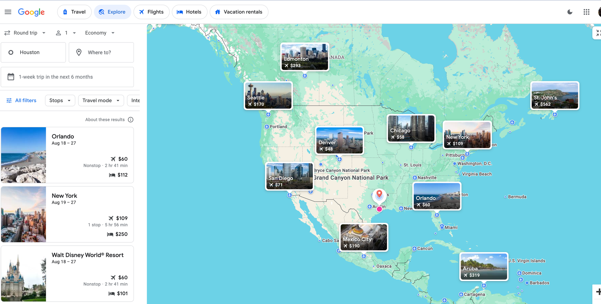This screenshot has height=304, width=601.
Task: Open the Travel mode filter
Action: coord(101,100)
